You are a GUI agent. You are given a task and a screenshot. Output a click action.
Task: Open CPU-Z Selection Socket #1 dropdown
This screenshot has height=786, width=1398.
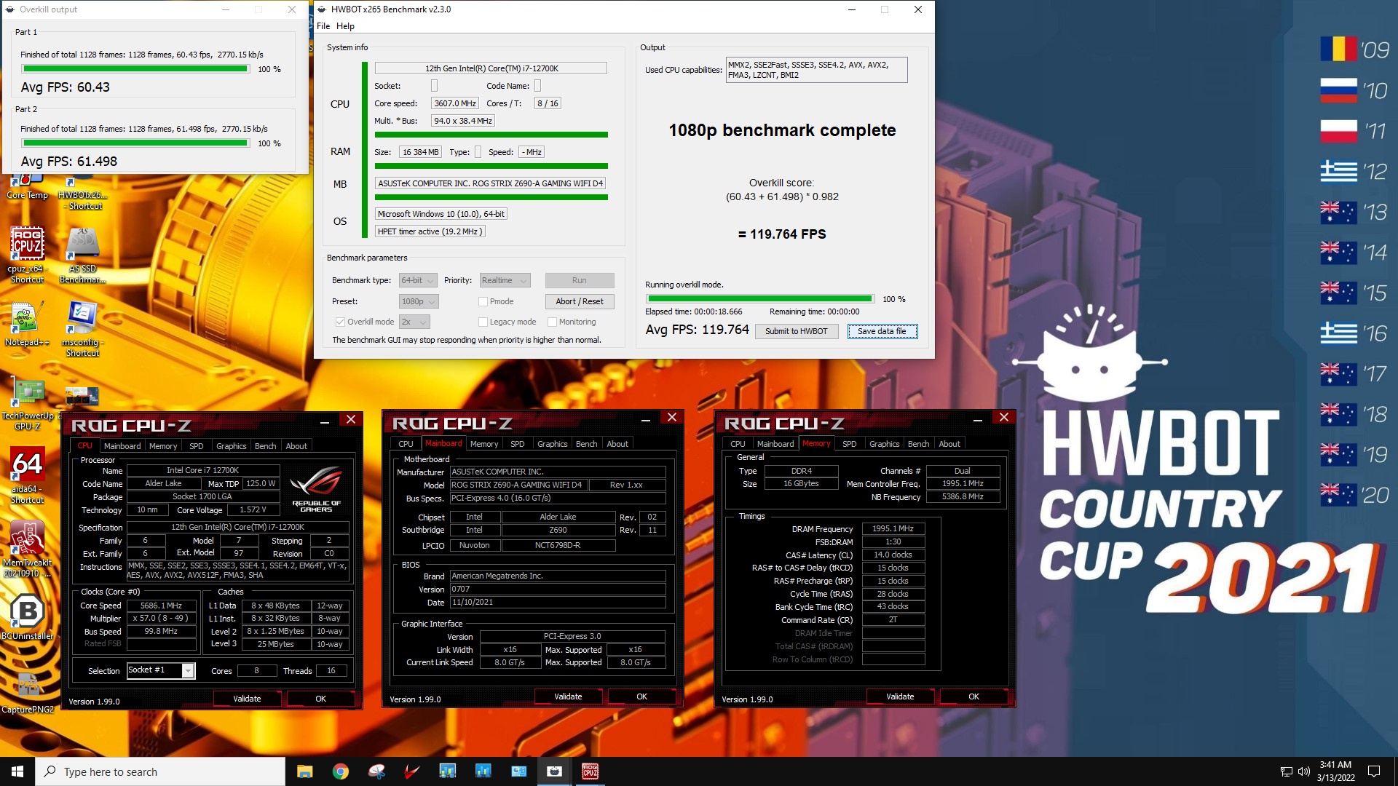click(x=160, y=670)
